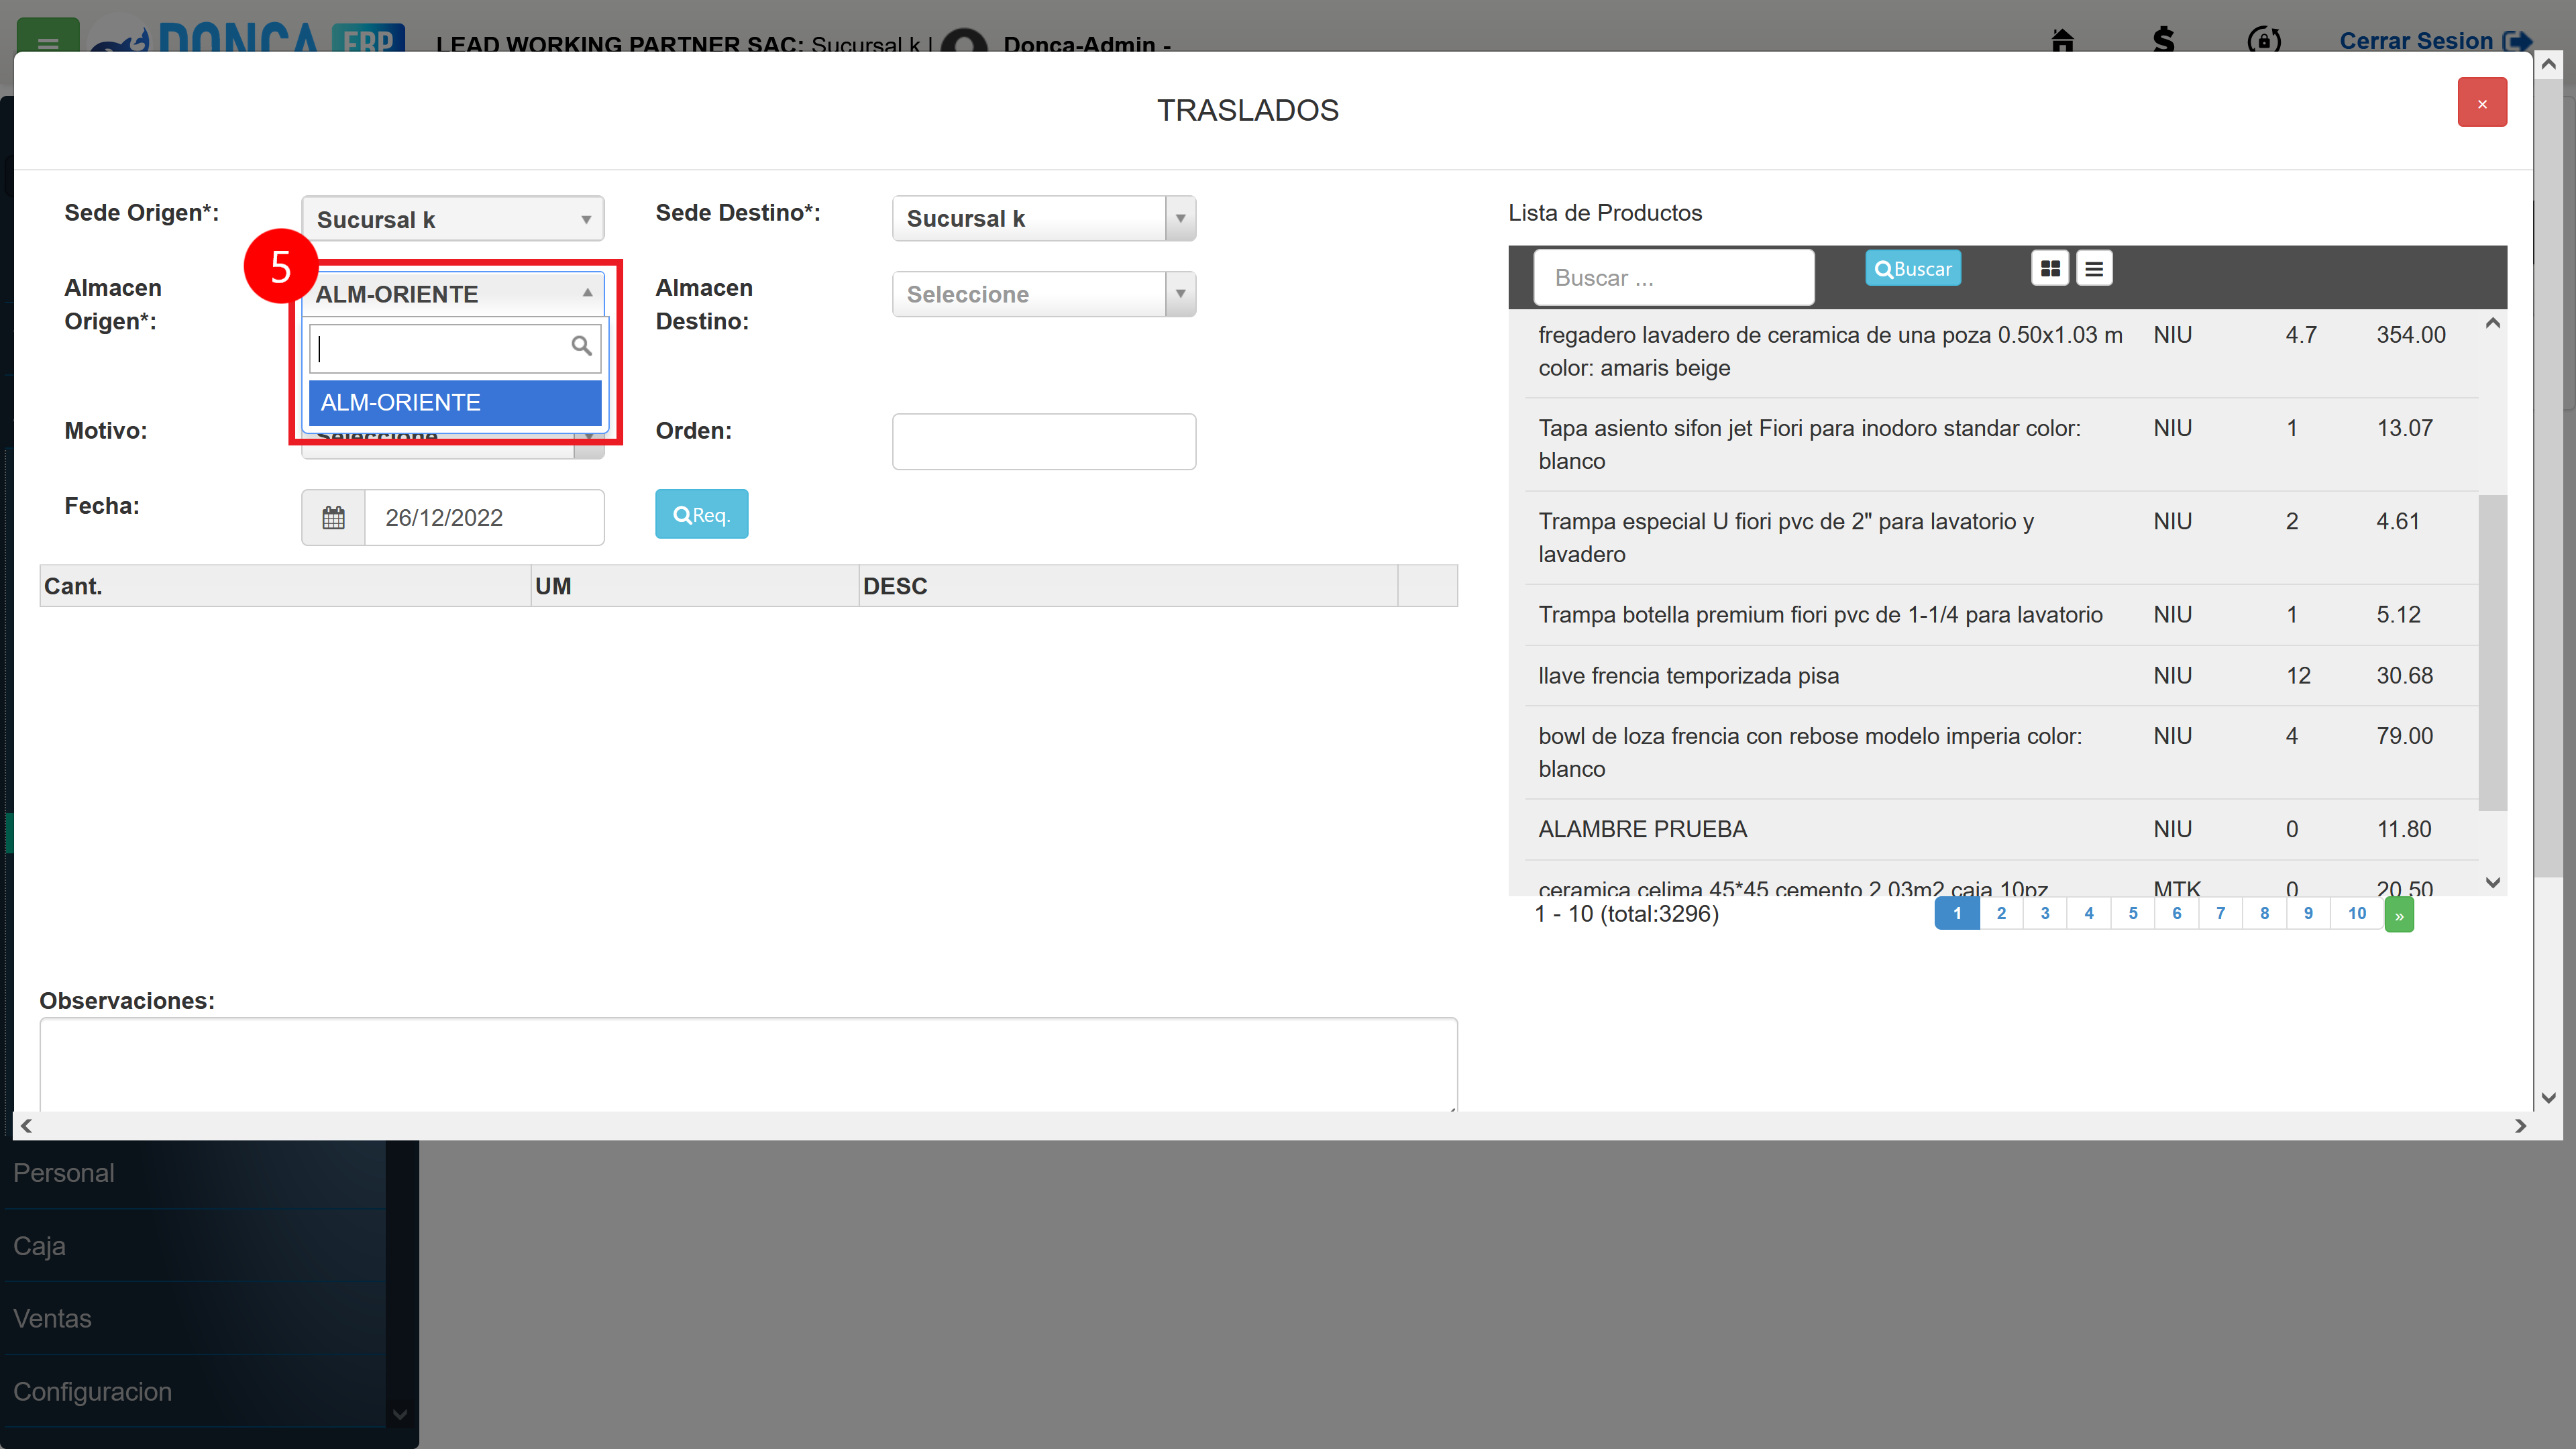Go to page 10 of products
Image resolution: width=2576 pixels, height=1449 pixels.
(2357, 913)
